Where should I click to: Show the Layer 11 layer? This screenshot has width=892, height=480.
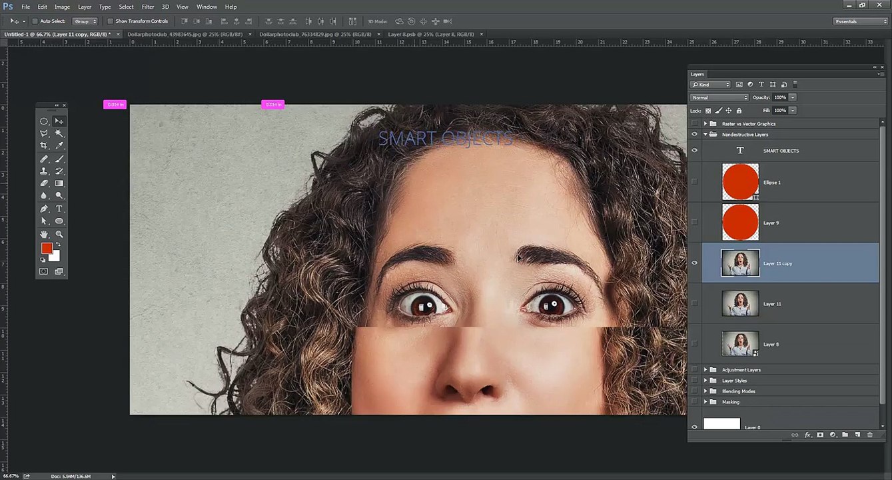[x=695, y=304]
